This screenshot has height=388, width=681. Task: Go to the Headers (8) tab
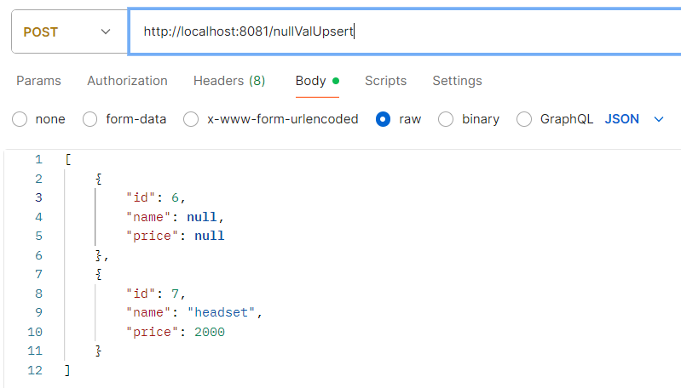[x=229, y=81]
